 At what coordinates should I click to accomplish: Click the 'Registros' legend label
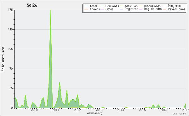pyautogui.click(x=131, y=9)
